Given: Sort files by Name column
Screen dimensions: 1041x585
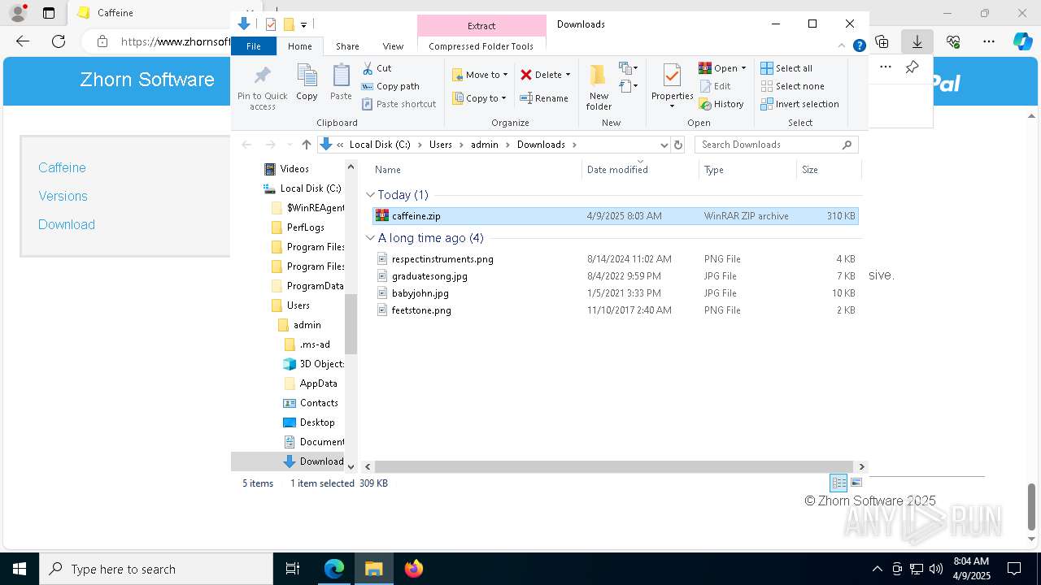Looking at the screenshot, I should pyautogui.click(x=476, y=169).
